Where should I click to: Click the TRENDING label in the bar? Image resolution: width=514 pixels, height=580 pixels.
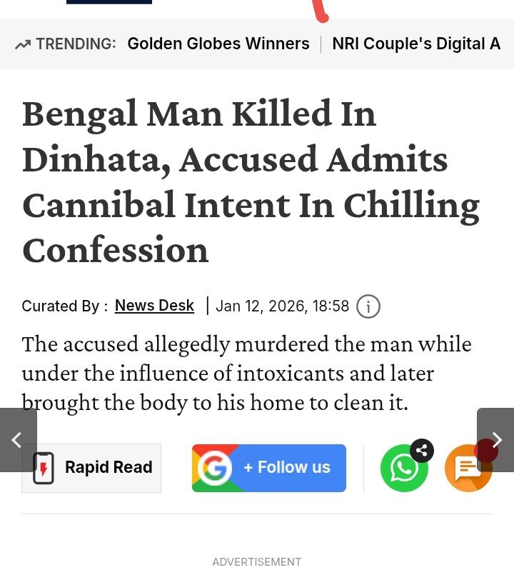pyautogui.click(x=76, y=44)
